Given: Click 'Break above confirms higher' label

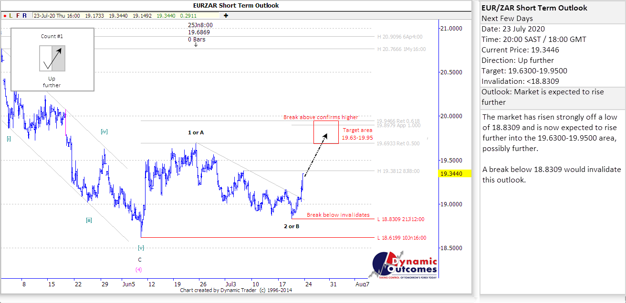Looking at the screenshot, I should (x=321, y=117).
